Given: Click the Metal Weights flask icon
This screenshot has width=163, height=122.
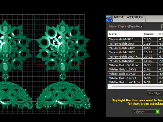Looking at the screenshot, I should pos(109,19).
